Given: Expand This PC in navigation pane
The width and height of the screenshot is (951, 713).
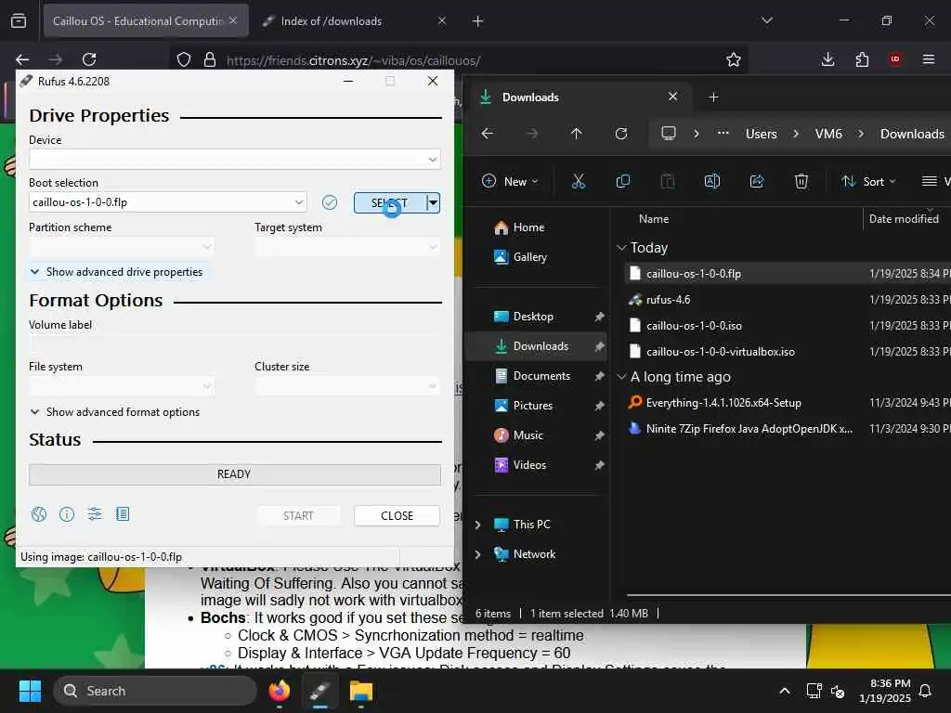Looking at the screenshot, I should coord(478,525).
